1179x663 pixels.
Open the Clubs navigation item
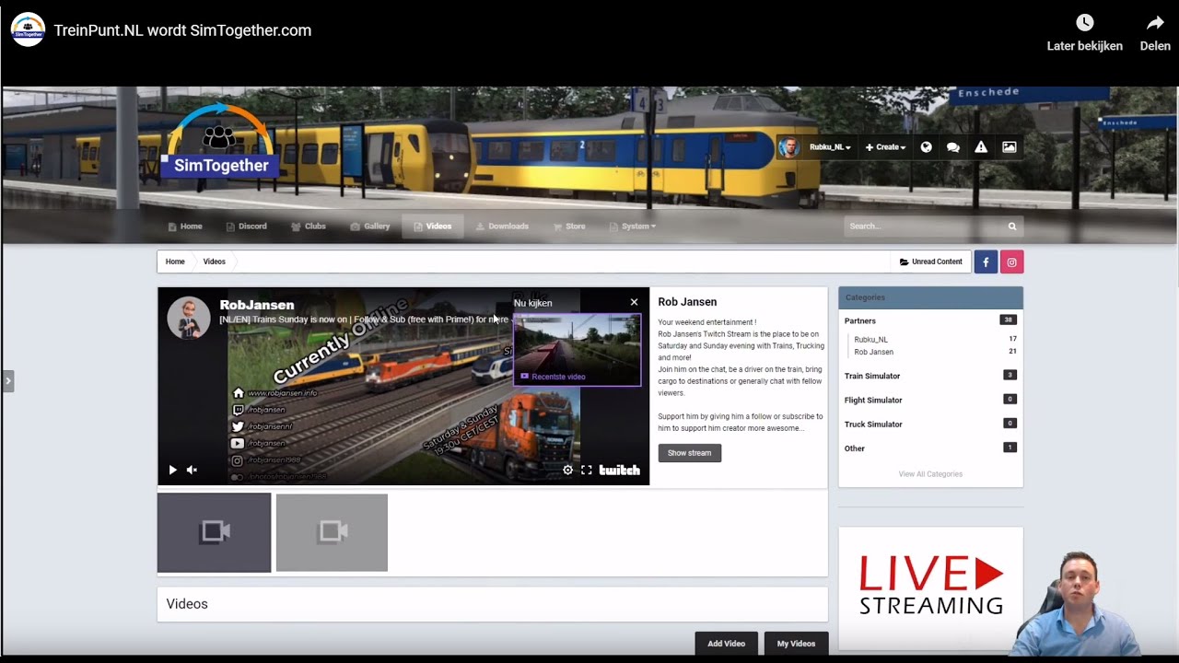309,227
